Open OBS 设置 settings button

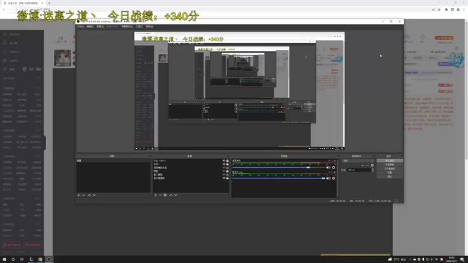390,172
